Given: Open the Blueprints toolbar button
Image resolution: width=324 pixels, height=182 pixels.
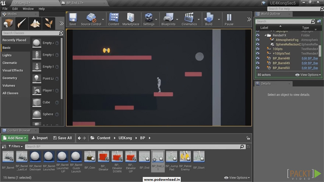Looking at the screenshot, I should point(168,19).
